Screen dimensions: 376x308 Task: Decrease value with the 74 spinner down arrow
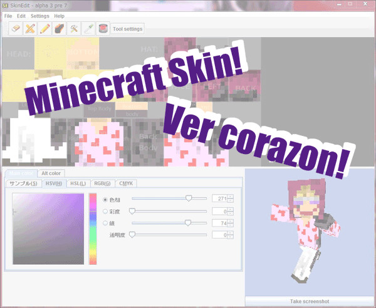230,225
